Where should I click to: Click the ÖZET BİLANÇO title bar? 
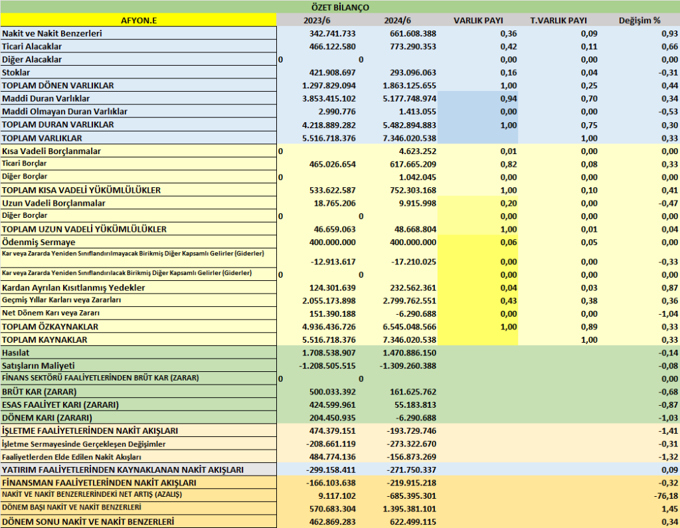pyautogui.click(x=340, y=7)
